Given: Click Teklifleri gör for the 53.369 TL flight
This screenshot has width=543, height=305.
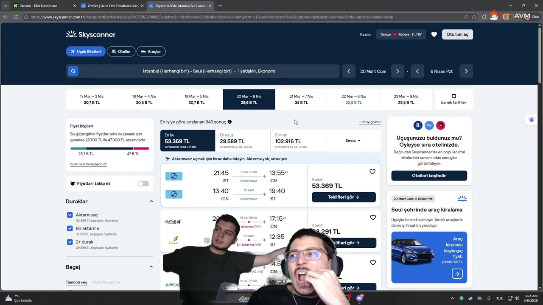Looking at the screenshot, I should point(344,197).
